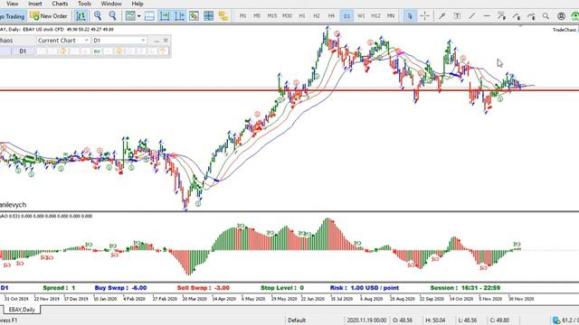
Task: Open the View menu
Action: point(12,4)
